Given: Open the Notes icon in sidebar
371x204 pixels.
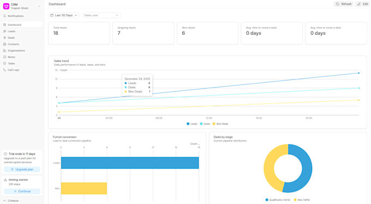Looking at the screenshot, I should (4, 57).
